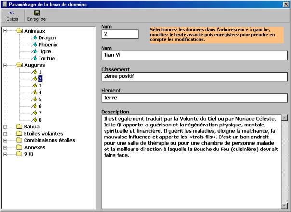
Task: Click the Etoiles volantes folder icon
Action: (19, 134)
